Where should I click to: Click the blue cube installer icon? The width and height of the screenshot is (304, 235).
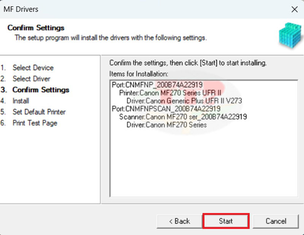coord(290,36)
